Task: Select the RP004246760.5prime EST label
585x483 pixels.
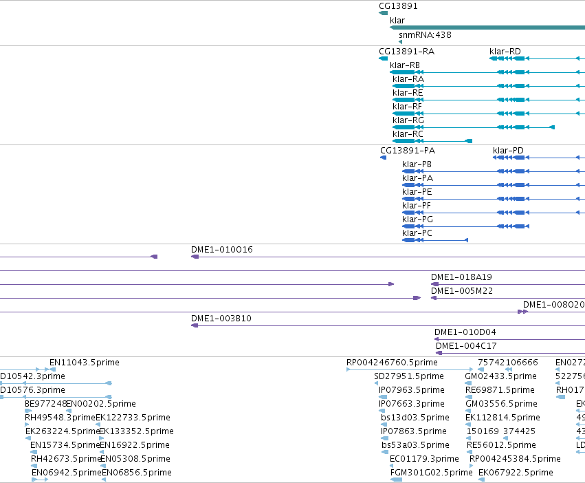Action: [392, 363]
